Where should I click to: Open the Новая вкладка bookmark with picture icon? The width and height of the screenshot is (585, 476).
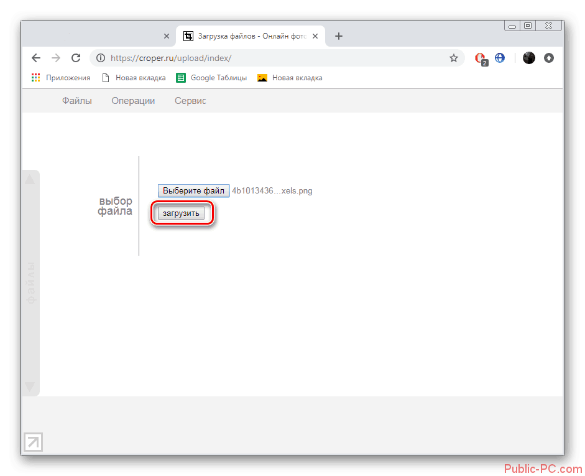coord(290,78)
